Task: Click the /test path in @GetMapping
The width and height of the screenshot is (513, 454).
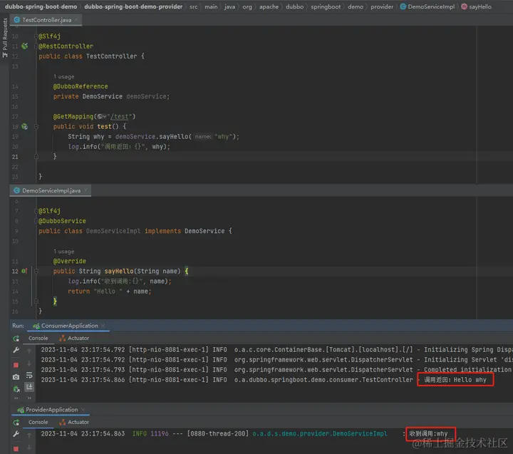Action: click(120, 116)
